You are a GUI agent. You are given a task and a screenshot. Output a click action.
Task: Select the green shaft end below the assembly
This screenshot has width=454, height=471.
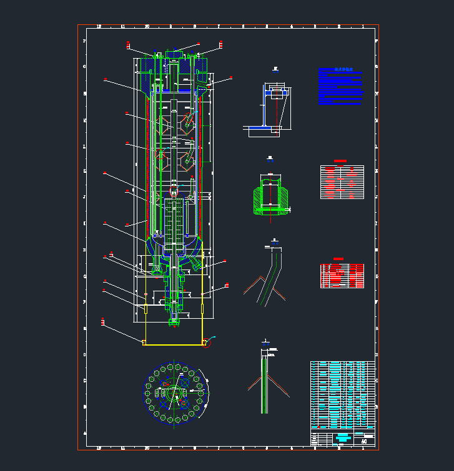point(174,320)
